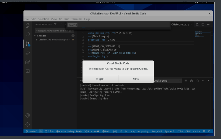Click Allow in the GitHub sign-in dialog
This screenshot has height=139, width=221.
click(136, 79)
